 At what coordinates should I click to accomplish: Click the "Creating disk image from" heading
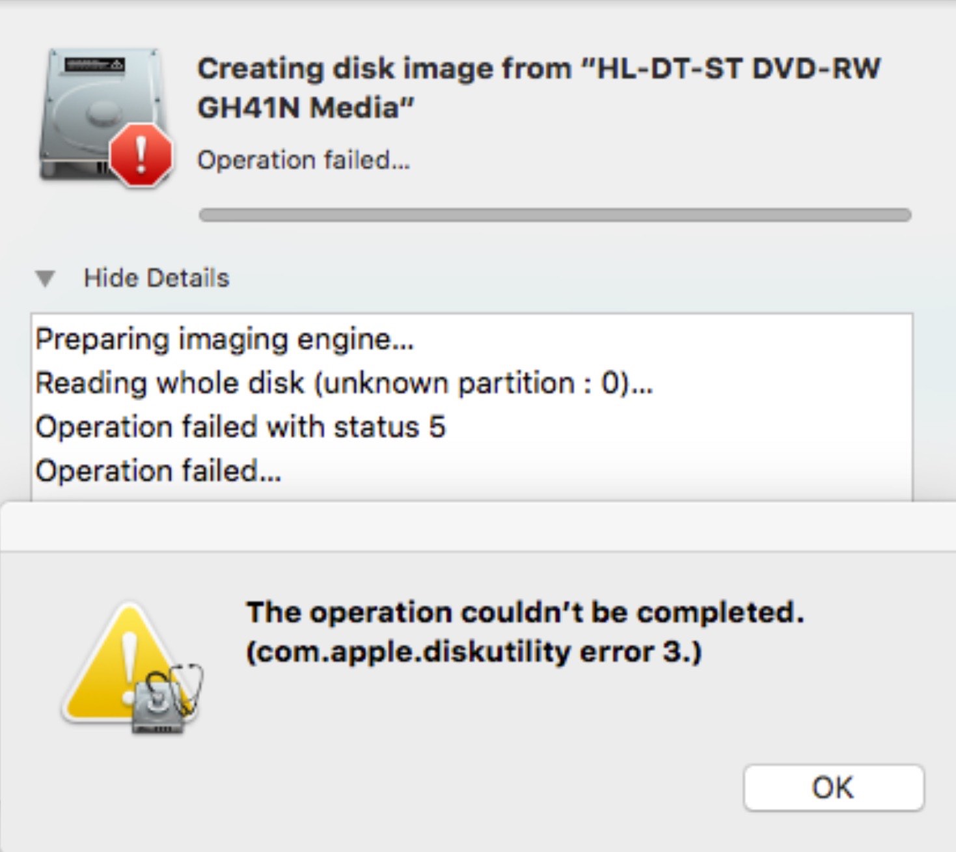click(x=384, y=69)
